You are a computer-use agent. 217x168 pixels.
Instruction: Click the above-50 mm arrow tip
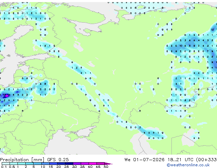108,164
